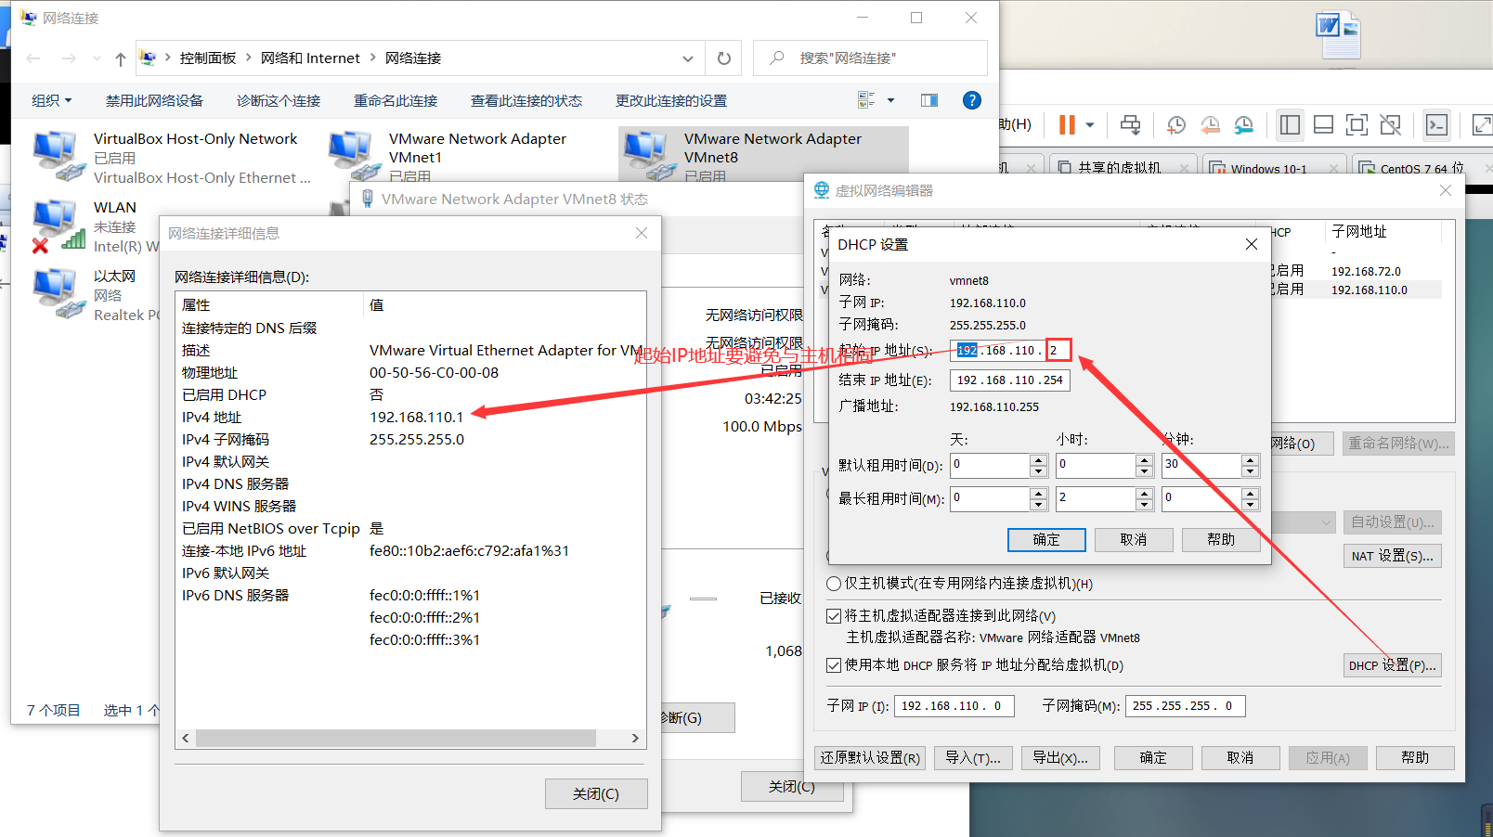Click 禁用此网络设备 command
Image resolution: width=1493 pixels, height=837 pixels.
pyautogui.click(x=154, y=100)
